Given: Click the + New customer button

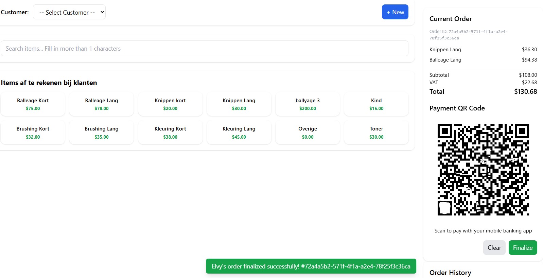Looking at the screenshot, I should (395, 12).
